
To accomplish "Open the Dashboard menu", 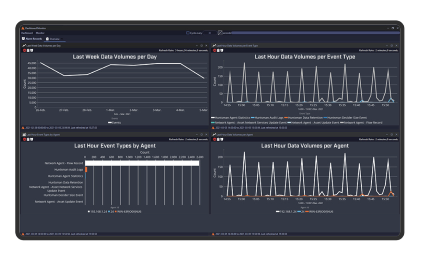I will [27, 33].
